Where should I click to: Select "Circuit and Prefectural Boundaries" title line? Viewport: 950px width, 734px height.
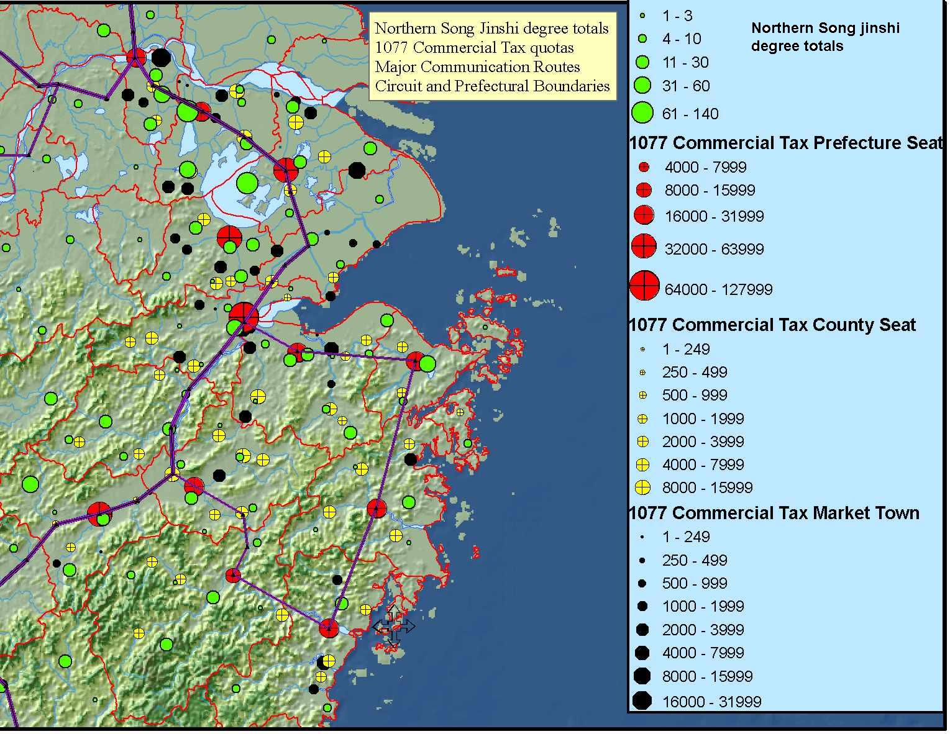493,86
